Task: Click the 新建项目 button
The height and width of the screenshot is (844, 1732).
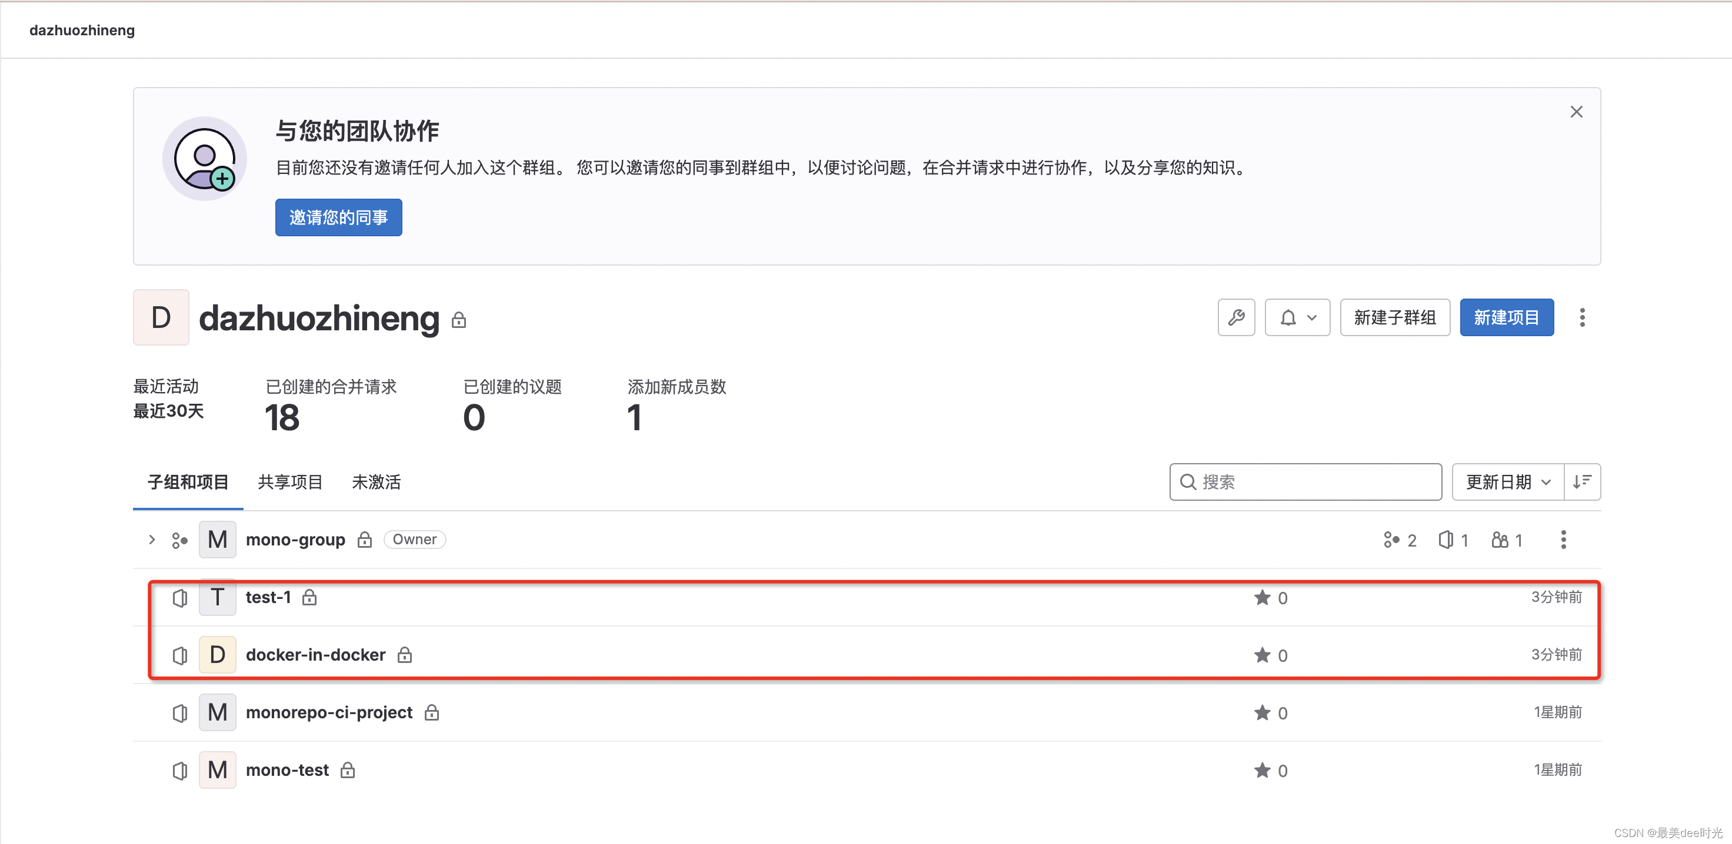Action: point(1506,317)
